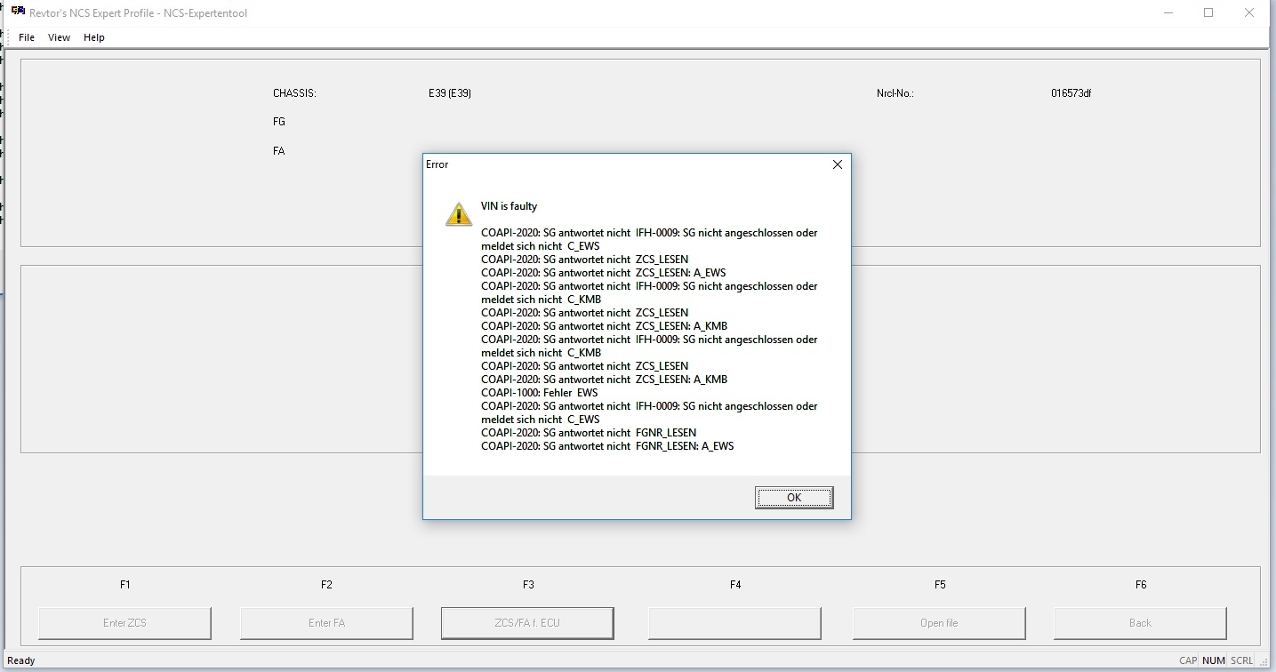Click the blank F4 button
The width and height of the screenshot is (1276, 672).
pyautogui.click(x=734, y=623)
